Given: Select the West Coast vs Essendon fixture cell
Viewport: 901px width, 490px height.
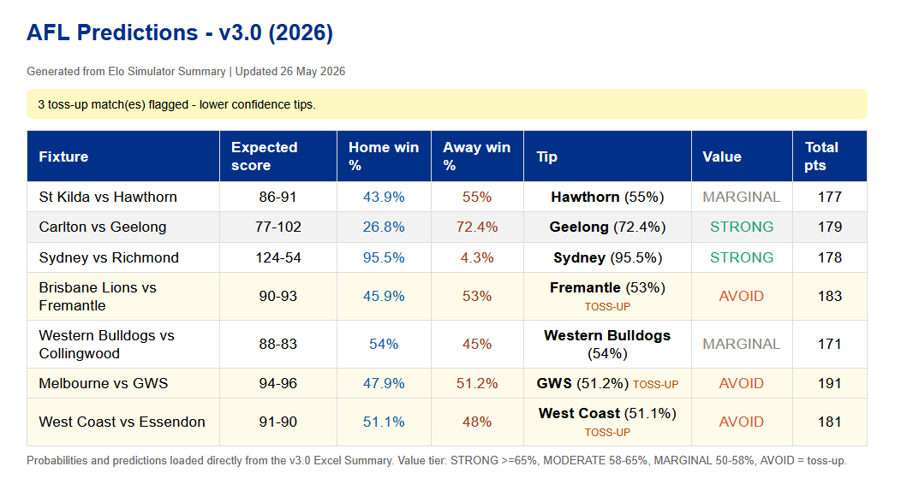Looking at the screenshot, I should 123,422.
